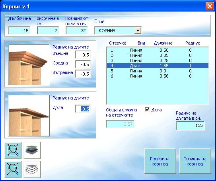Image resolution: width=216 pixels, height=181 pixels.
Task: Click the Радиус на дъгата в см. field
Action: (191, 125)
